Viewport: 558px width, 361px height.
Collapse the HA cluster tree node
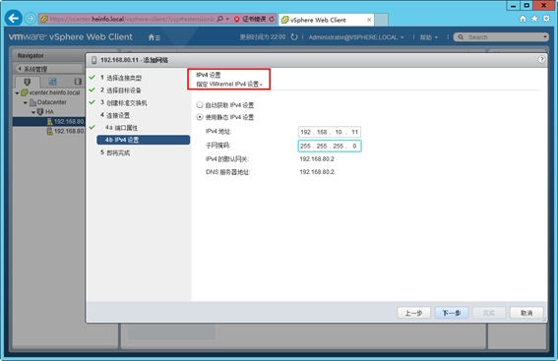(x=33, y=112)
